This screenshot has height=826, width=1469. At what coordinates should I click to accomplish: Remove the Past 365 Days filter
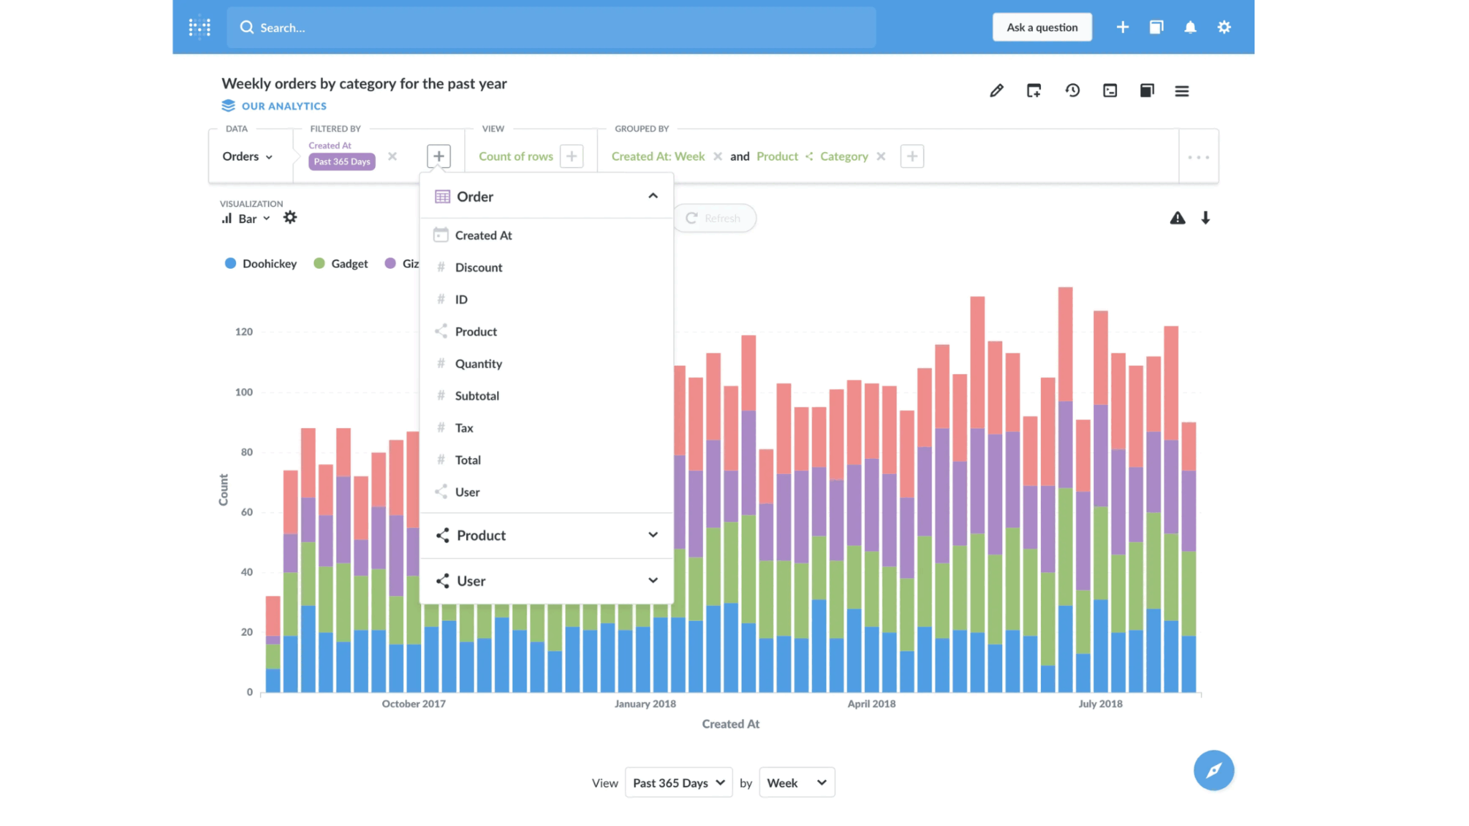392,156
